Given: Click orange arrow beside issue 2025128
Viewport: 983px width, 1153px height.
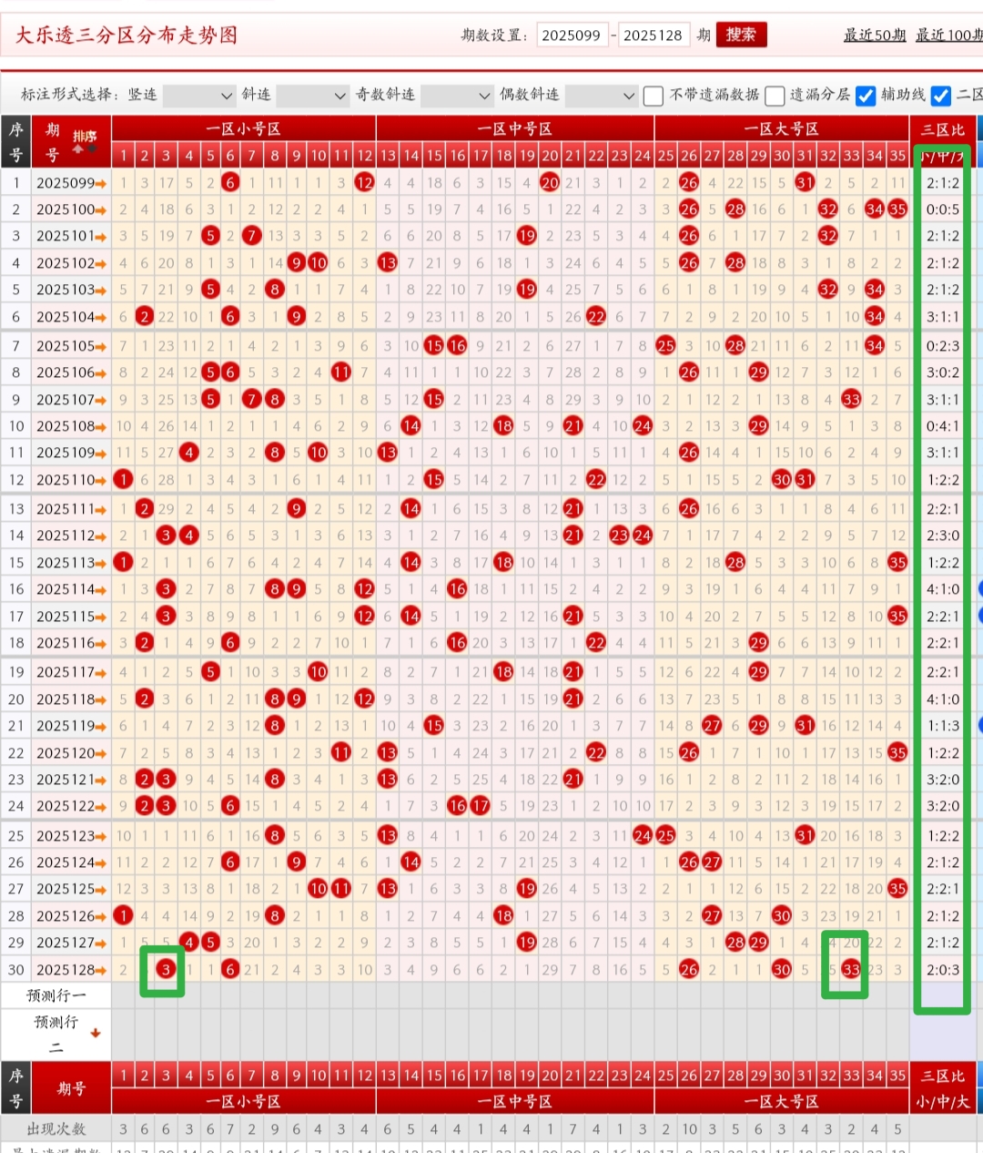Looking at the screenshot, I should click(100, 971).
